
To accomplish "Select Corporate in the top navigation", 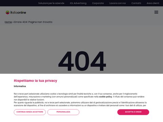I will click(98, 3).
